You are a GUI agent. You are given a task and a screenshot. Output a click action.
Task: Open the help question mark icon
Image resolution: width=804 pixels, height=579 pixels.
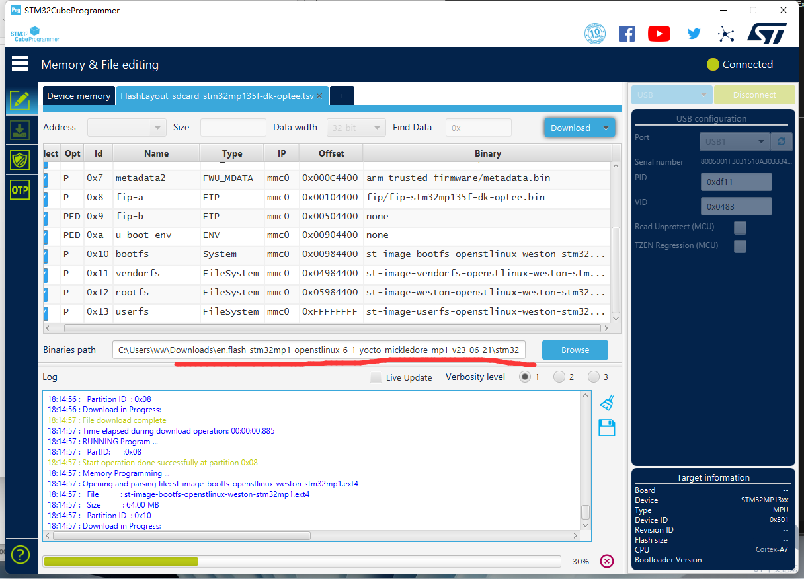click(x=20, y=554)
